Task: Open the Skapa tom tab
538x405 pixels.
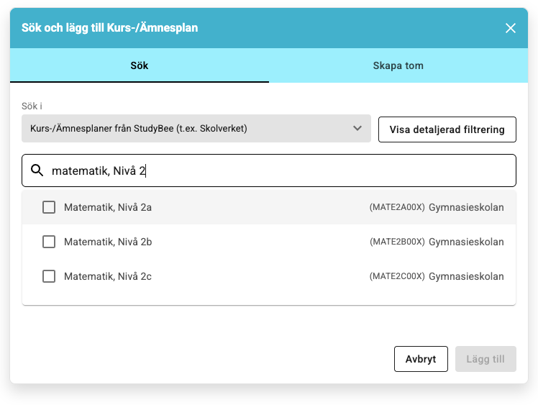Action: (398, 65)
